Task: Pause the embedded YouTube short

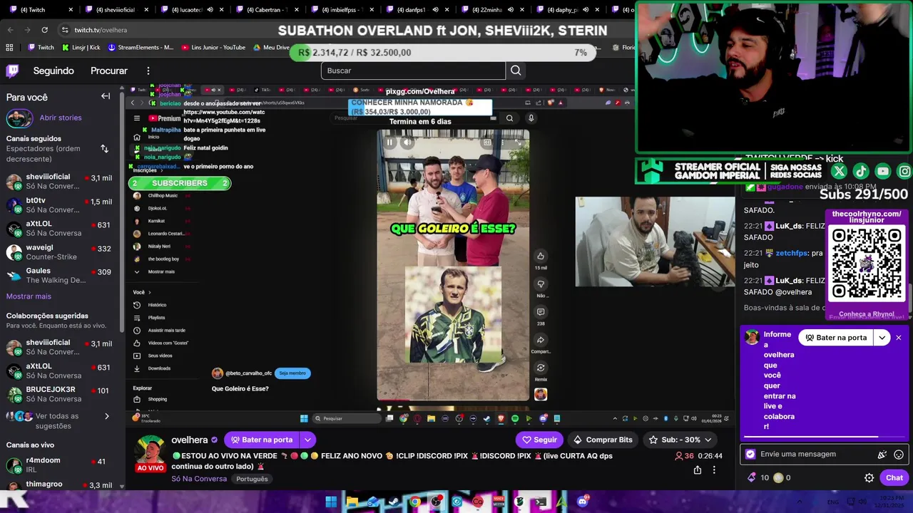Action: [x=389, y=142]
